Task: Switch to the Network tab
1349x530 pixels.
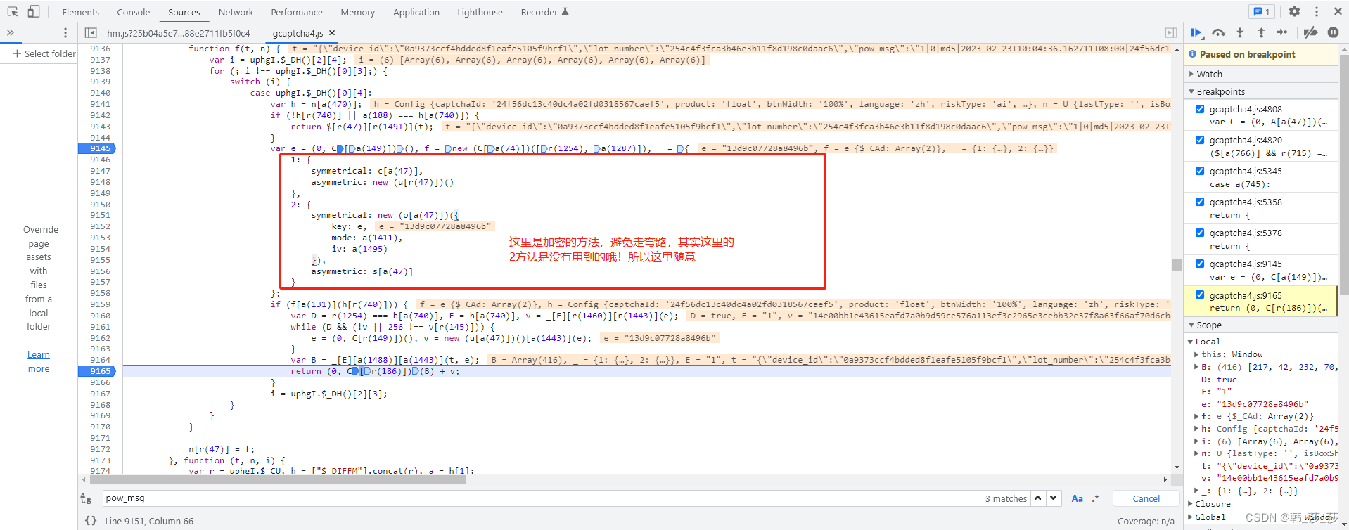Action: point(236,12)
